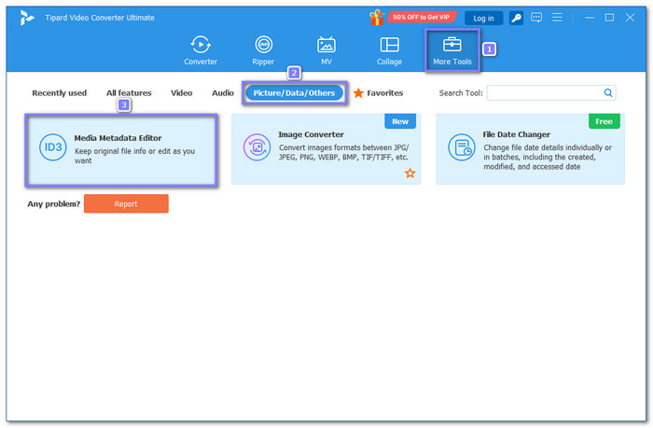The height and width of the screenshot is (428, 653).
Task: Click the 'Any problem?' text
Action: (54, 204)
